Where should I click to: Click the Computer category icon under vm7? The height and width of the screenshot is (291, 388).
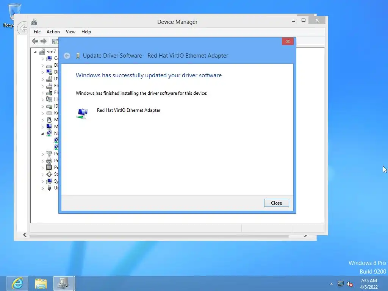coord(49,58)
